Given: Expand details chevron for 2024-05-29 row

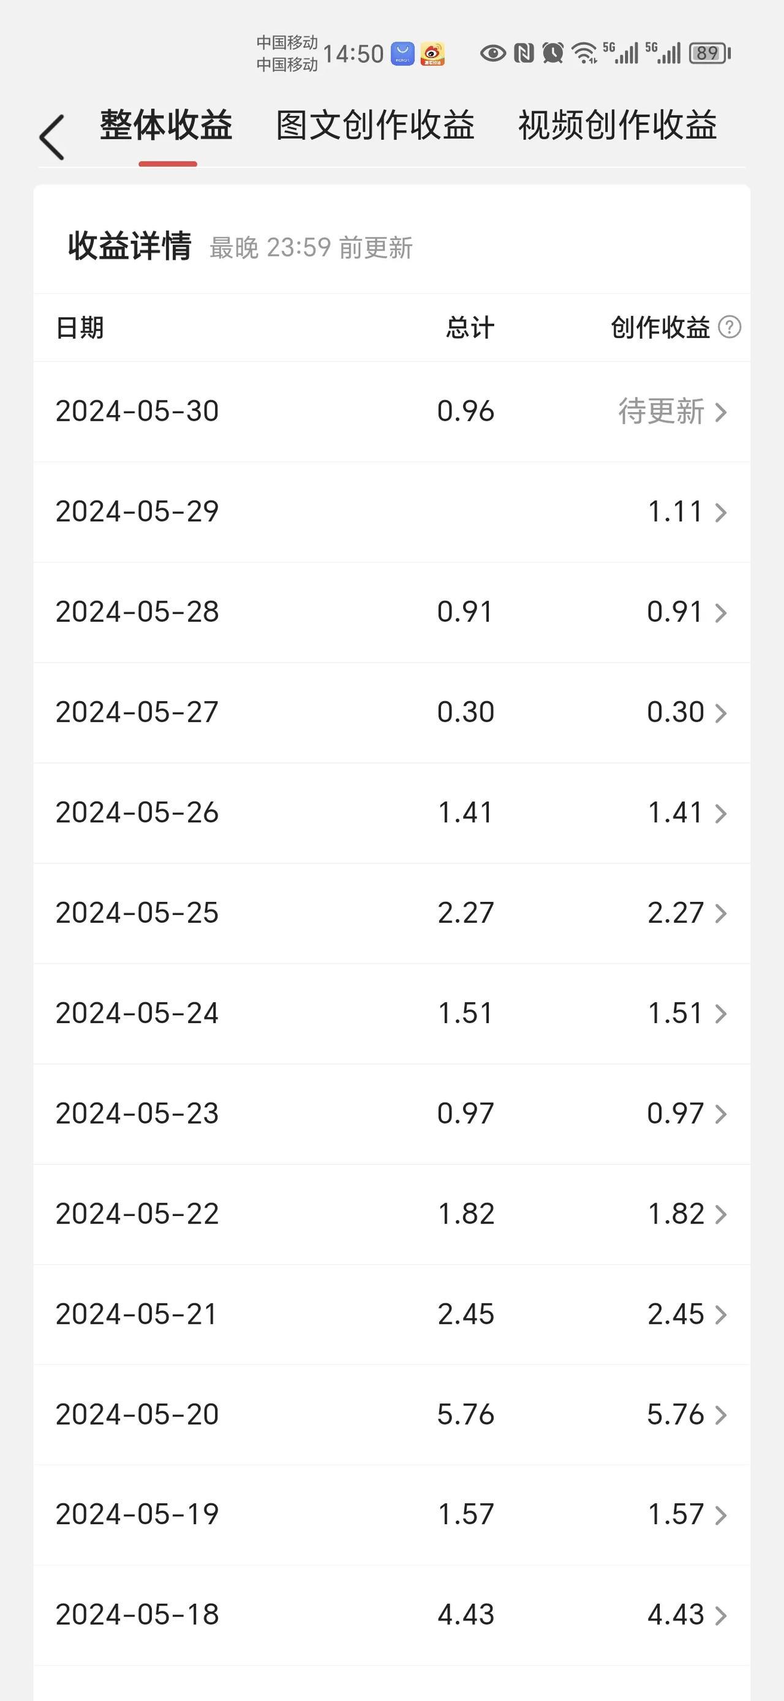Looking at the screenshot, I should tap(722, 513).
